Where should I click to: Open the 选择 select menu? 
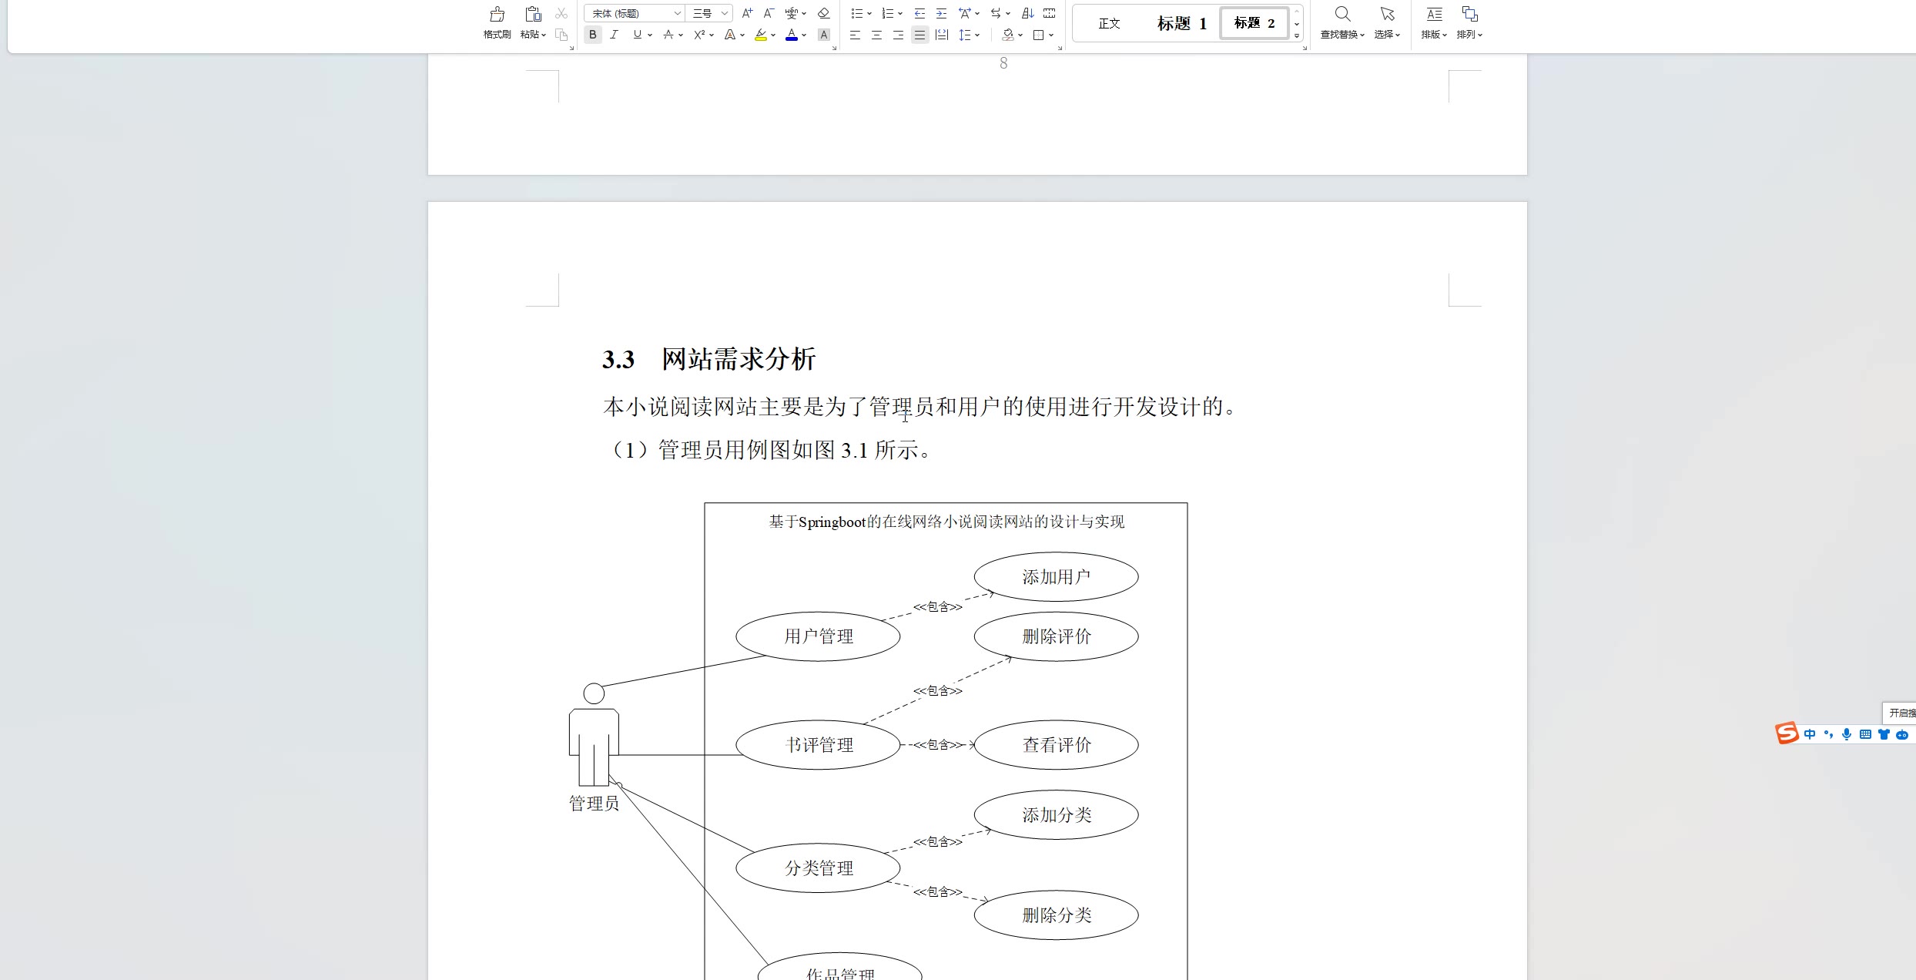click(1387, 23)
